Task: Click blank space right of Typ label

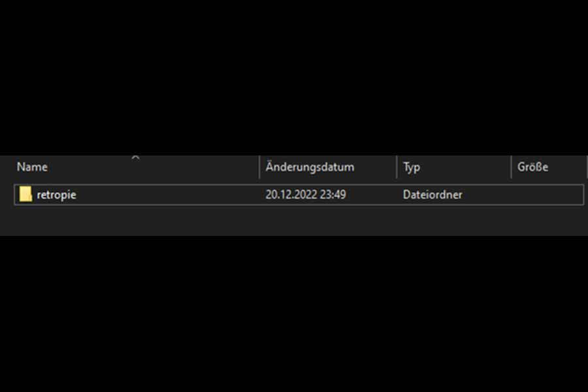Action: point(465,167)
